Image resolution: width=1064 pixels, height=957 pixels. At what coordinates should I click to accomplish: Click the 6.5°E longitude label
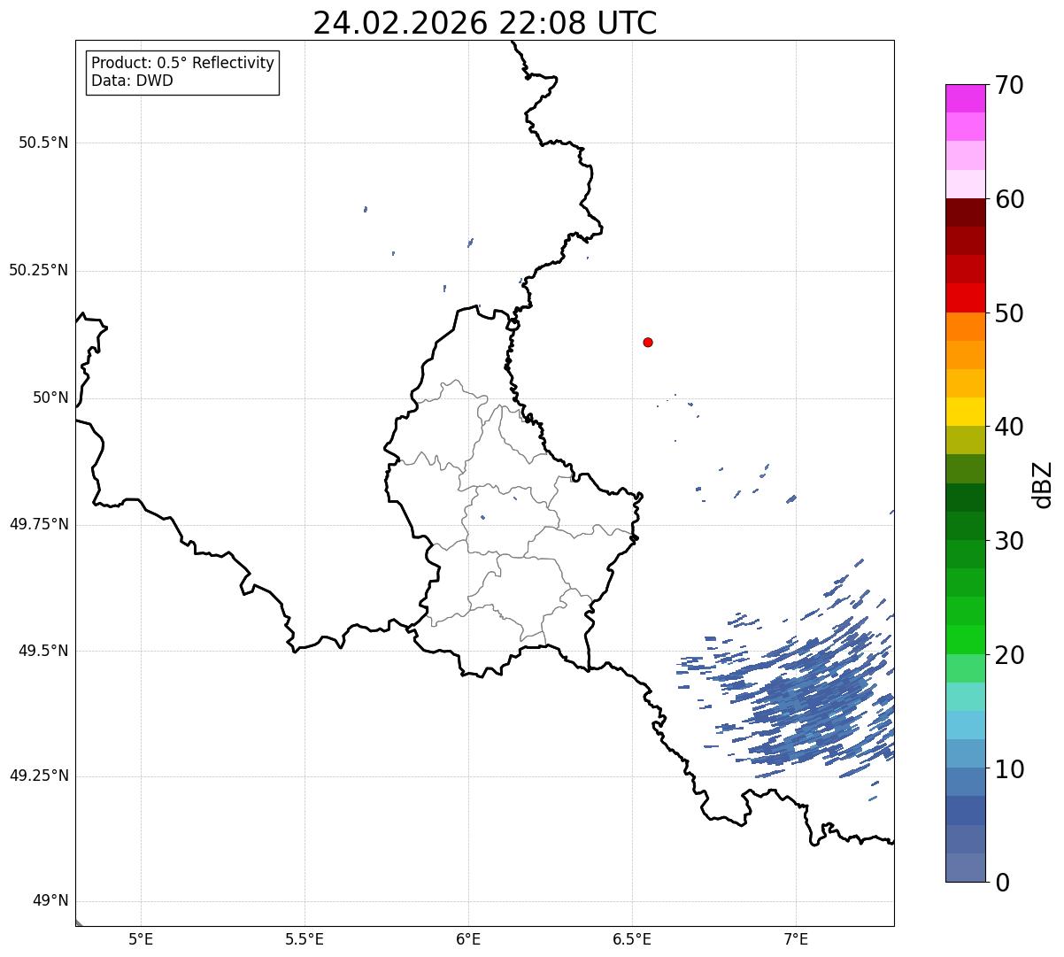(x=632, y=938)
